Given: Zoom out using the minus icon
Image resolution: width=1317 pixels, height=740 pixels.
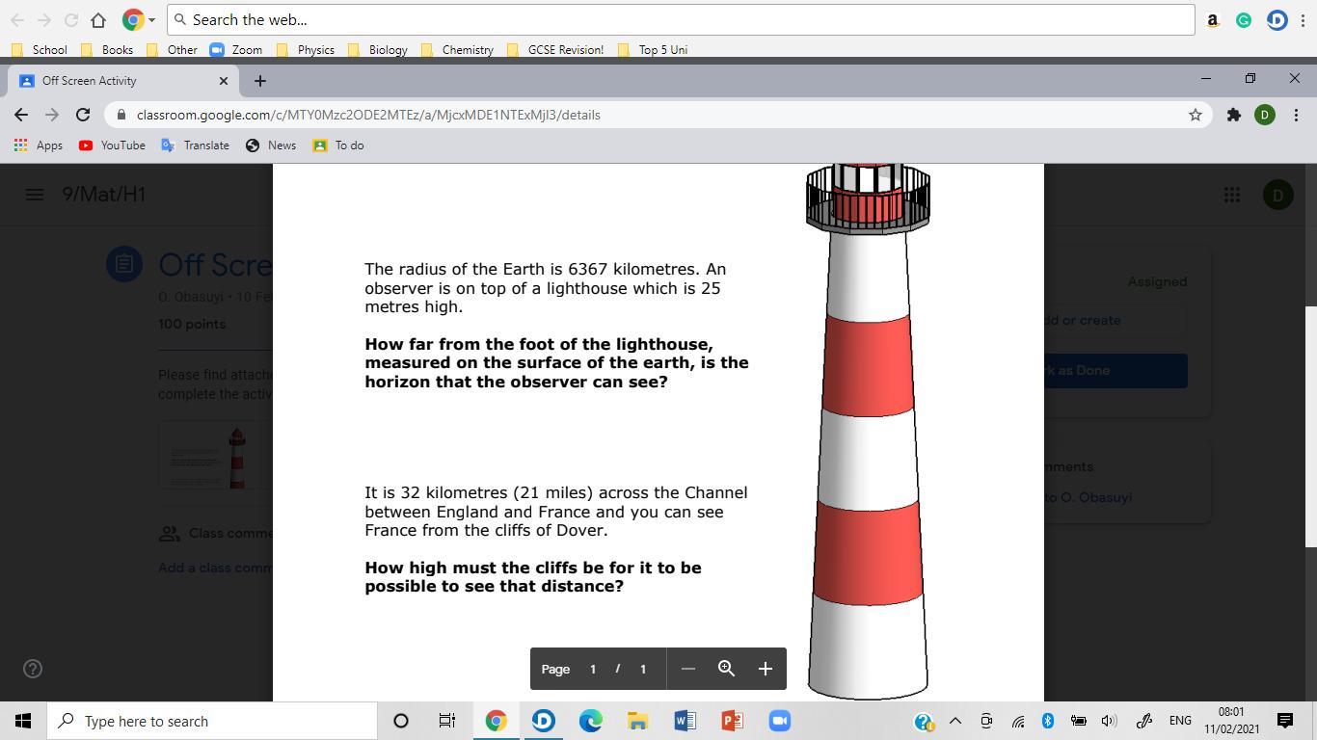Looking at the screenshot, I should [687, 669].
